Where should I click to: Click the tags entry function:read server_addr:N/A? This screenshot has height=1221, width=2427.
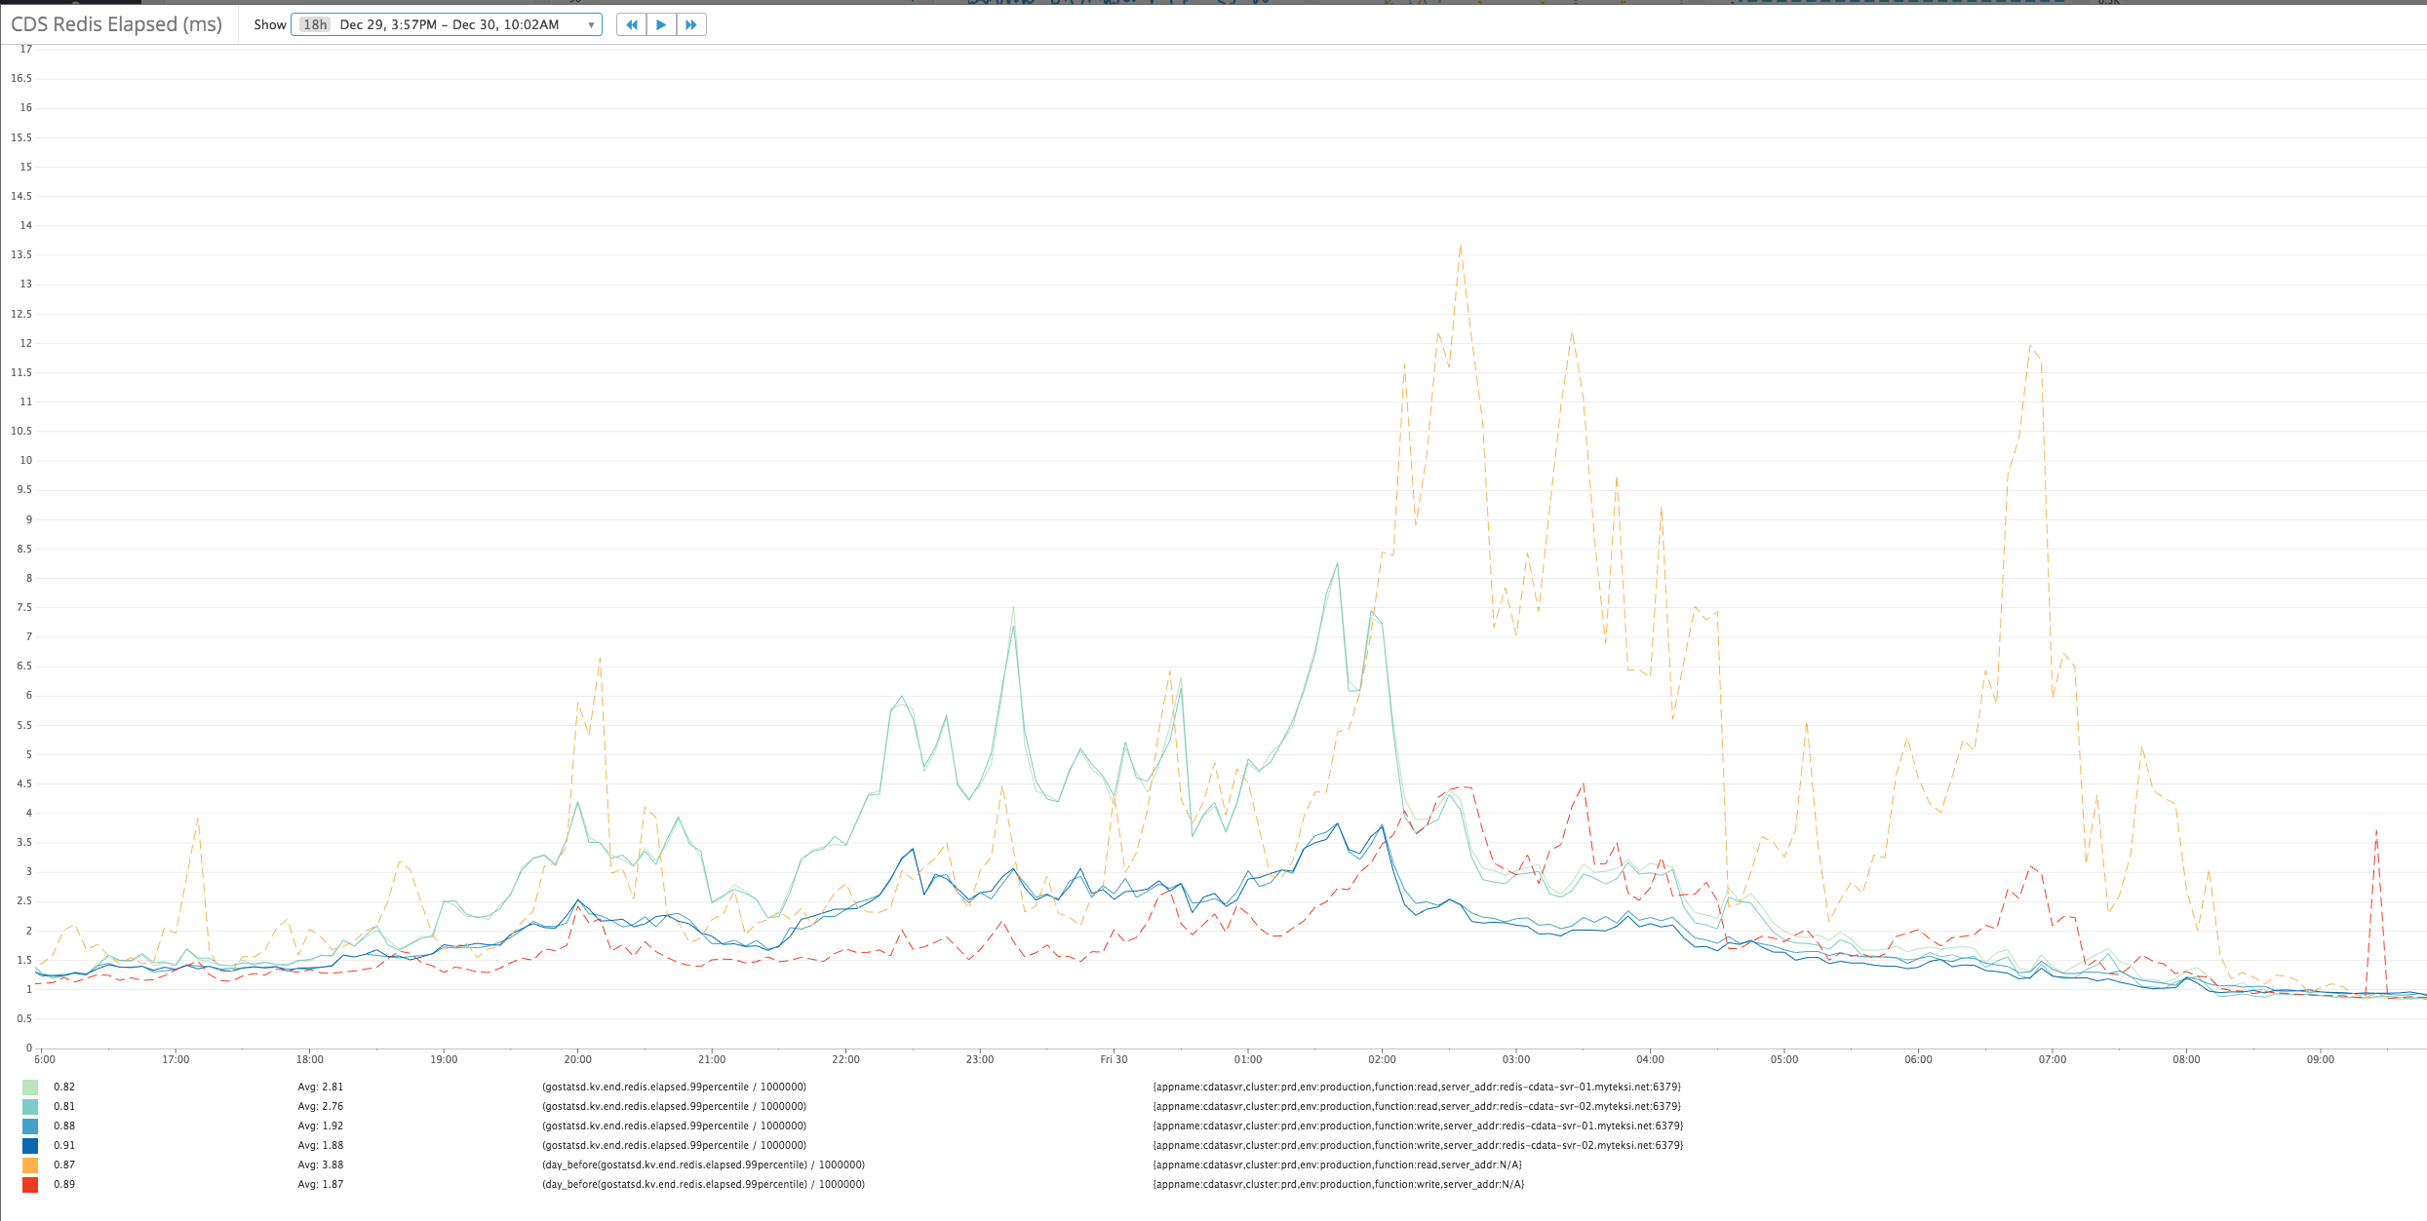point(1338,1164)
